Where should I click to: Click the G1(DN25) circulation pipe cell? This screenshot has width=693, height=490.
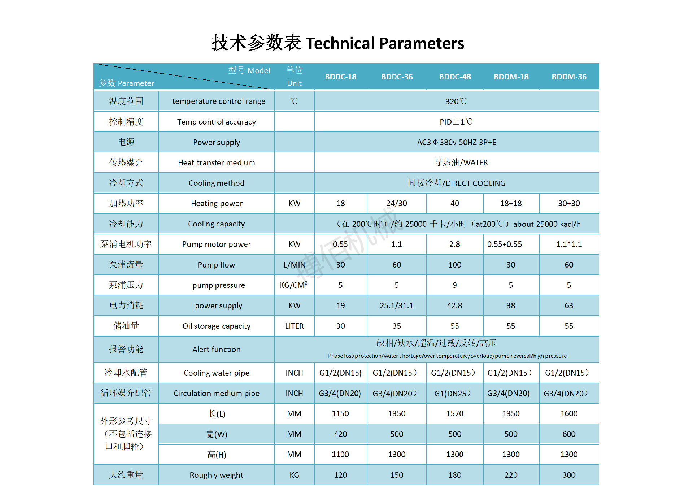[x=453, y=394]
